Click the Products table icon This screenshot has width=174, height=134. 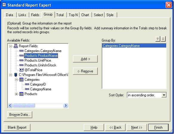pyautogui.click(x=21, y=94)
